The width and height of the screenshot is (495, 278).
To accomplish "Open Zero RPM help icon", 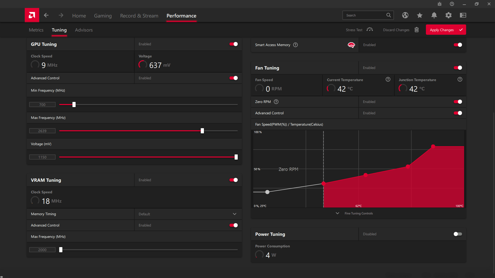I will (276, 102).
